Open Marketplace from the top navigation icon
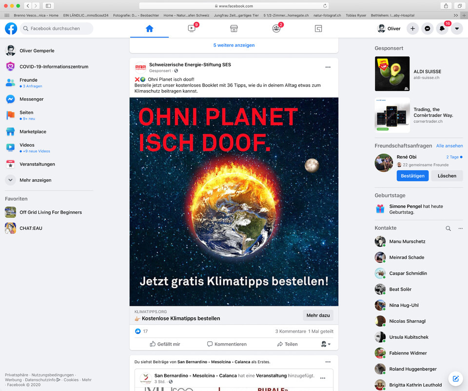 click(234, 28)
